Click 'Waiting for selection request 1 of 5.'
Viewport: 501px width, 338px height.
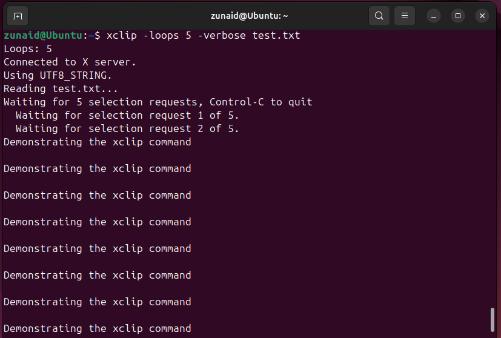127,115
